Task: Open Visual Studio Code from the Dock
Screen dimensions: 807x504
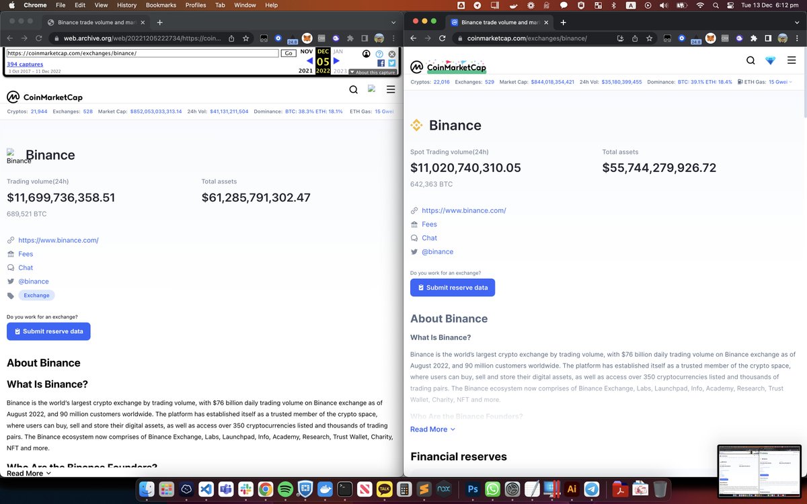Action: (206, 489)
